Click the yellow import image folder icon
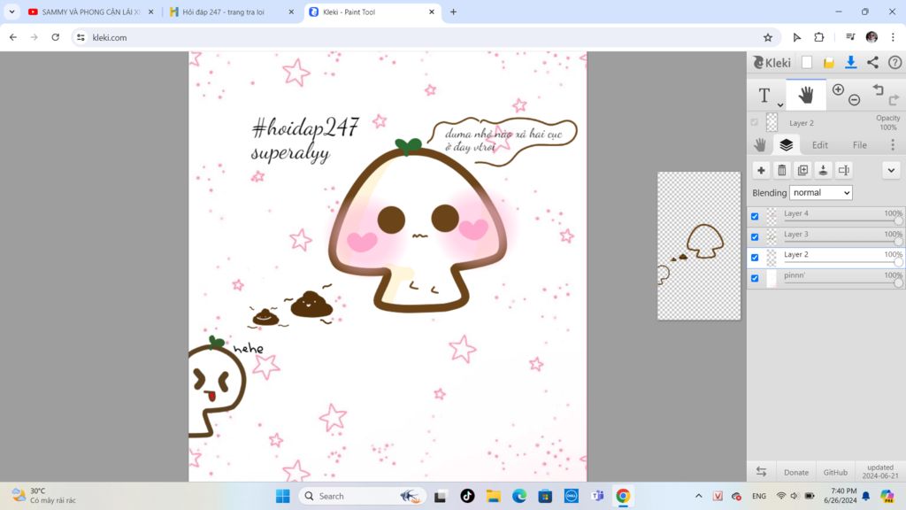 click(828, 63)
